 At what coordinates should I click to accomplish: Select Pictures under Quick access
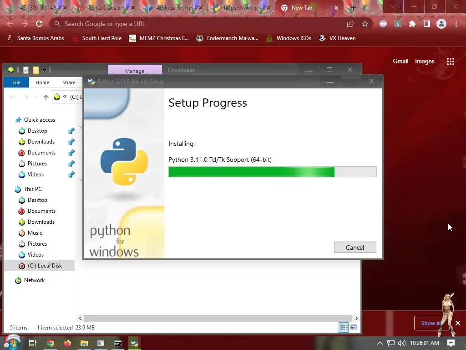point(37,164)
